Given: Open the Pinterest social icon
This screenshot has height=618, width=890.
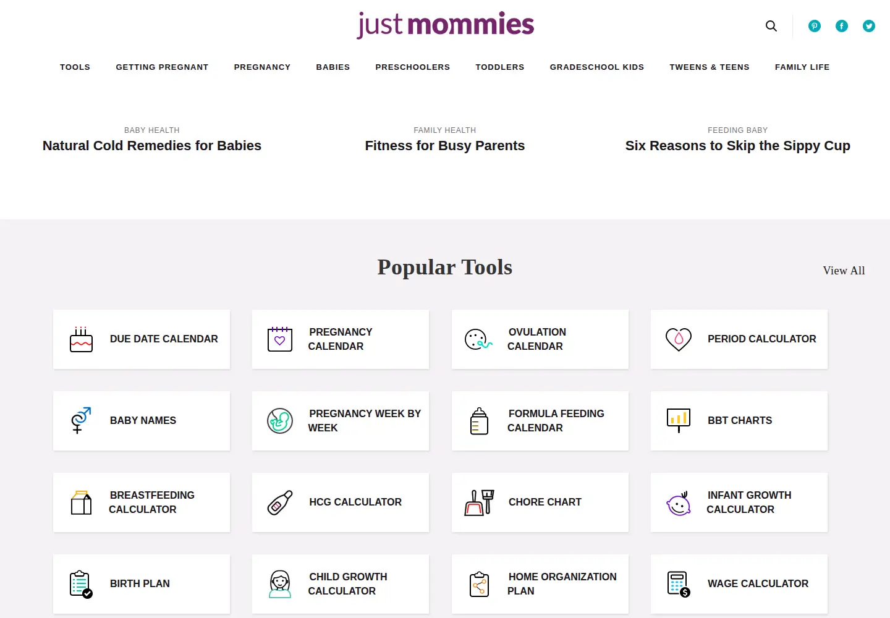Looking at the screenshot, I should 815,26.
